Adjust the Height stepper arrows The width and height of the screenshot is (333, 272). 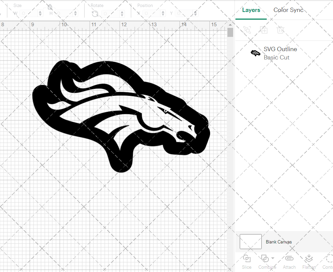76,14
